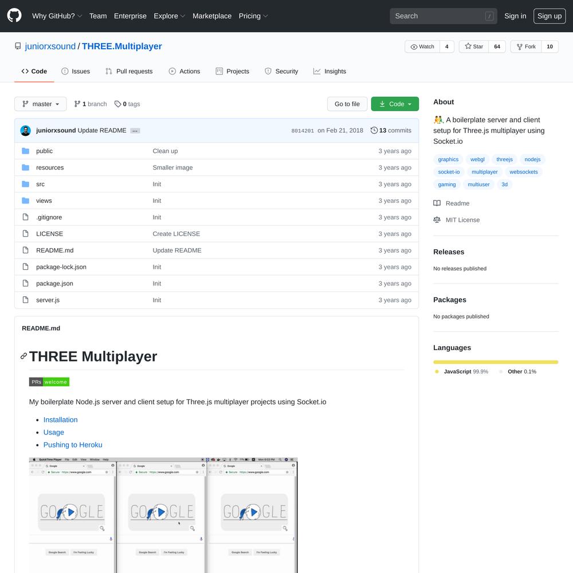
Task: Select the Code tab
Action: click(x=34, y=71)
